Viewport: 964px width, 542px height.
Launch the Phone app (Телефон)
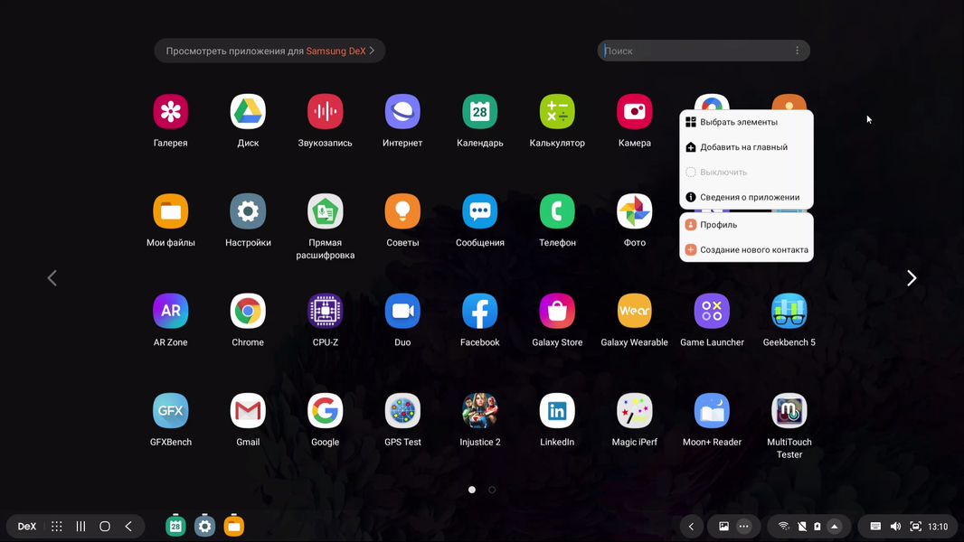(x=557, y=211)
